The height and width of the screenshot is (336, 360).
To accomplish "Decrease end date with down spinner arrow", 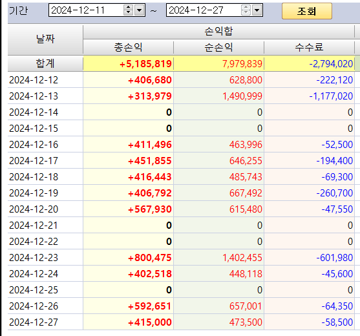I will tap(246, 13).
